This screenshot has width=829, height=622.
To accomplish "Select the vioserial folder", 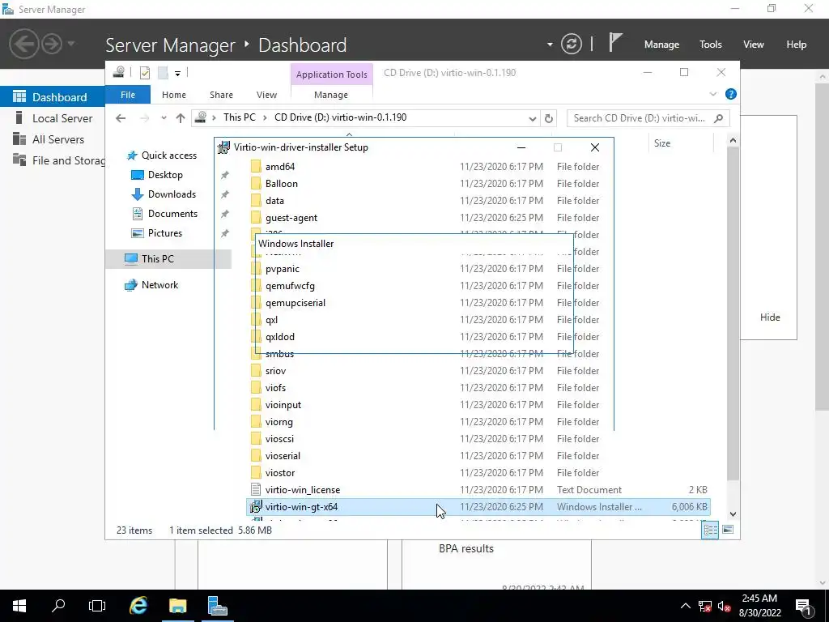I will click(x=283, y=456).
